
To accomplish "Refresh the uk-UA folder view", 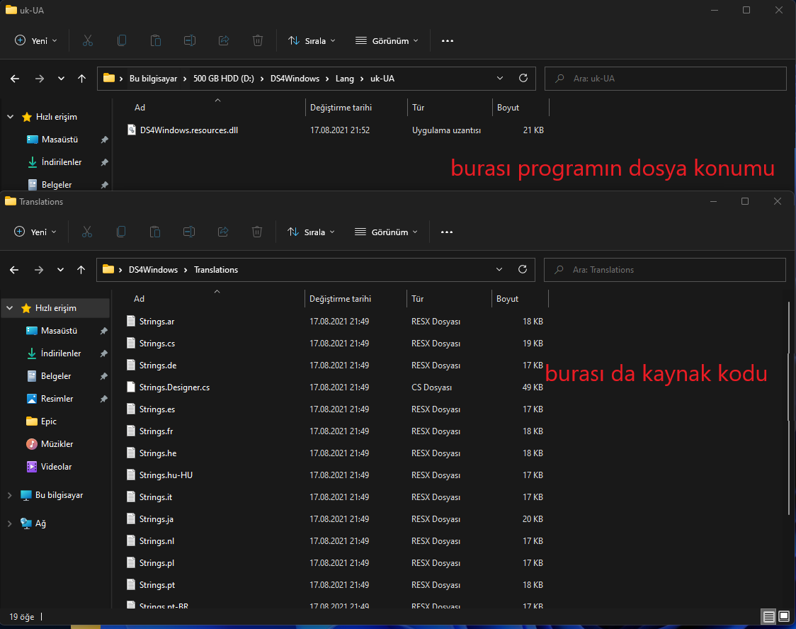I will [523, 78].
